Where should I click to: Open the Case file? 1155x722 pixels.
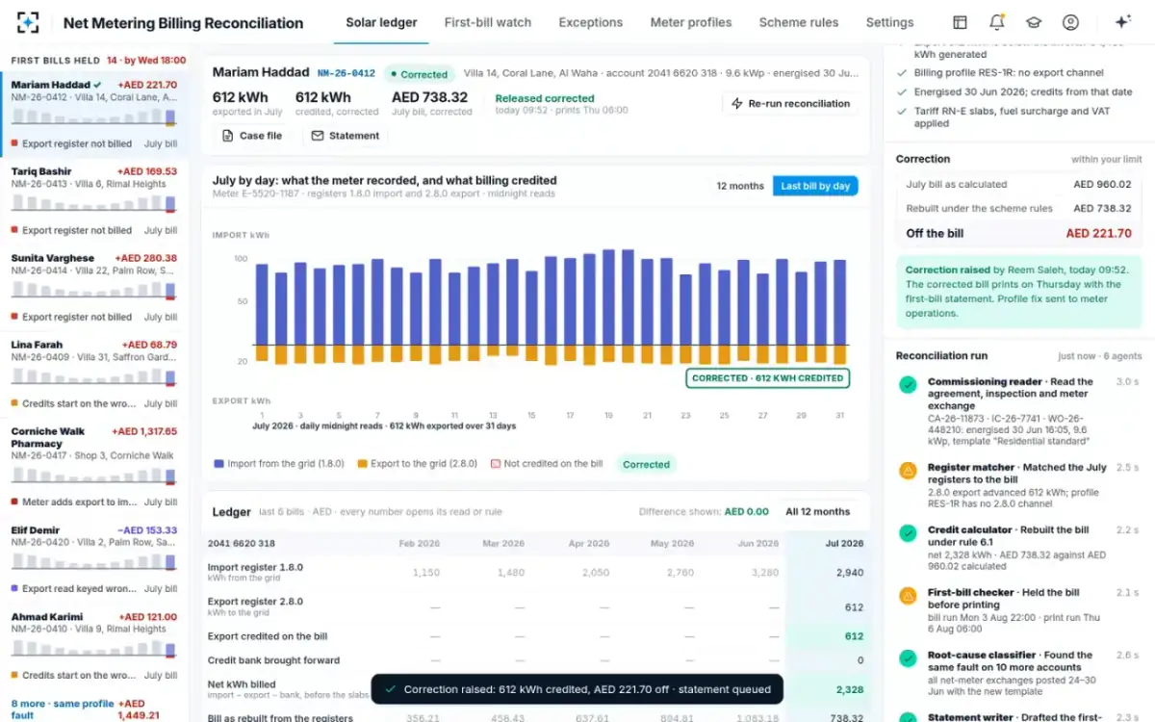tap(252, 136)
